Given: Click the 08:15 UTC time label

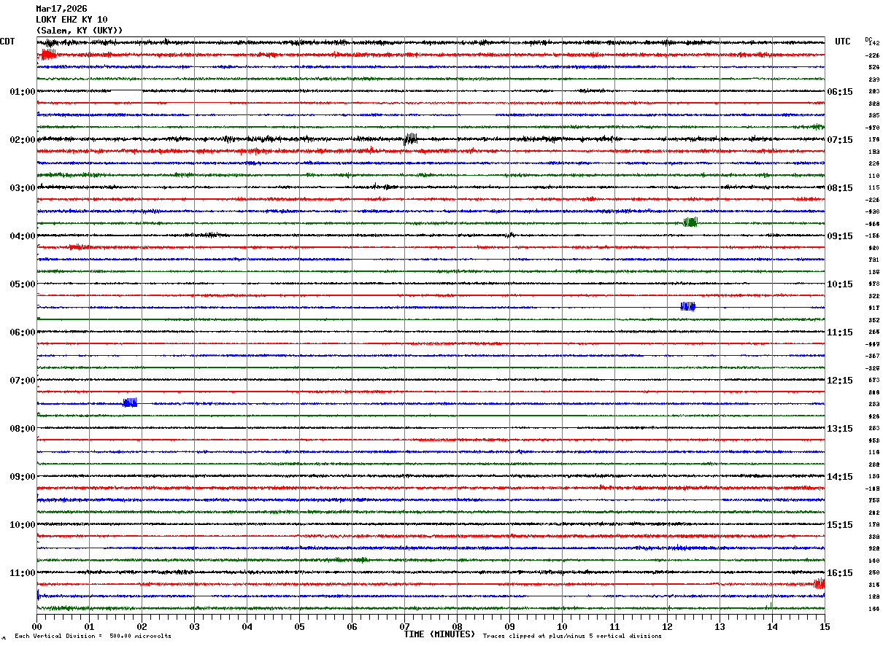Looking at the screenshot, I should pyautogui.click(x=839, y=188).
